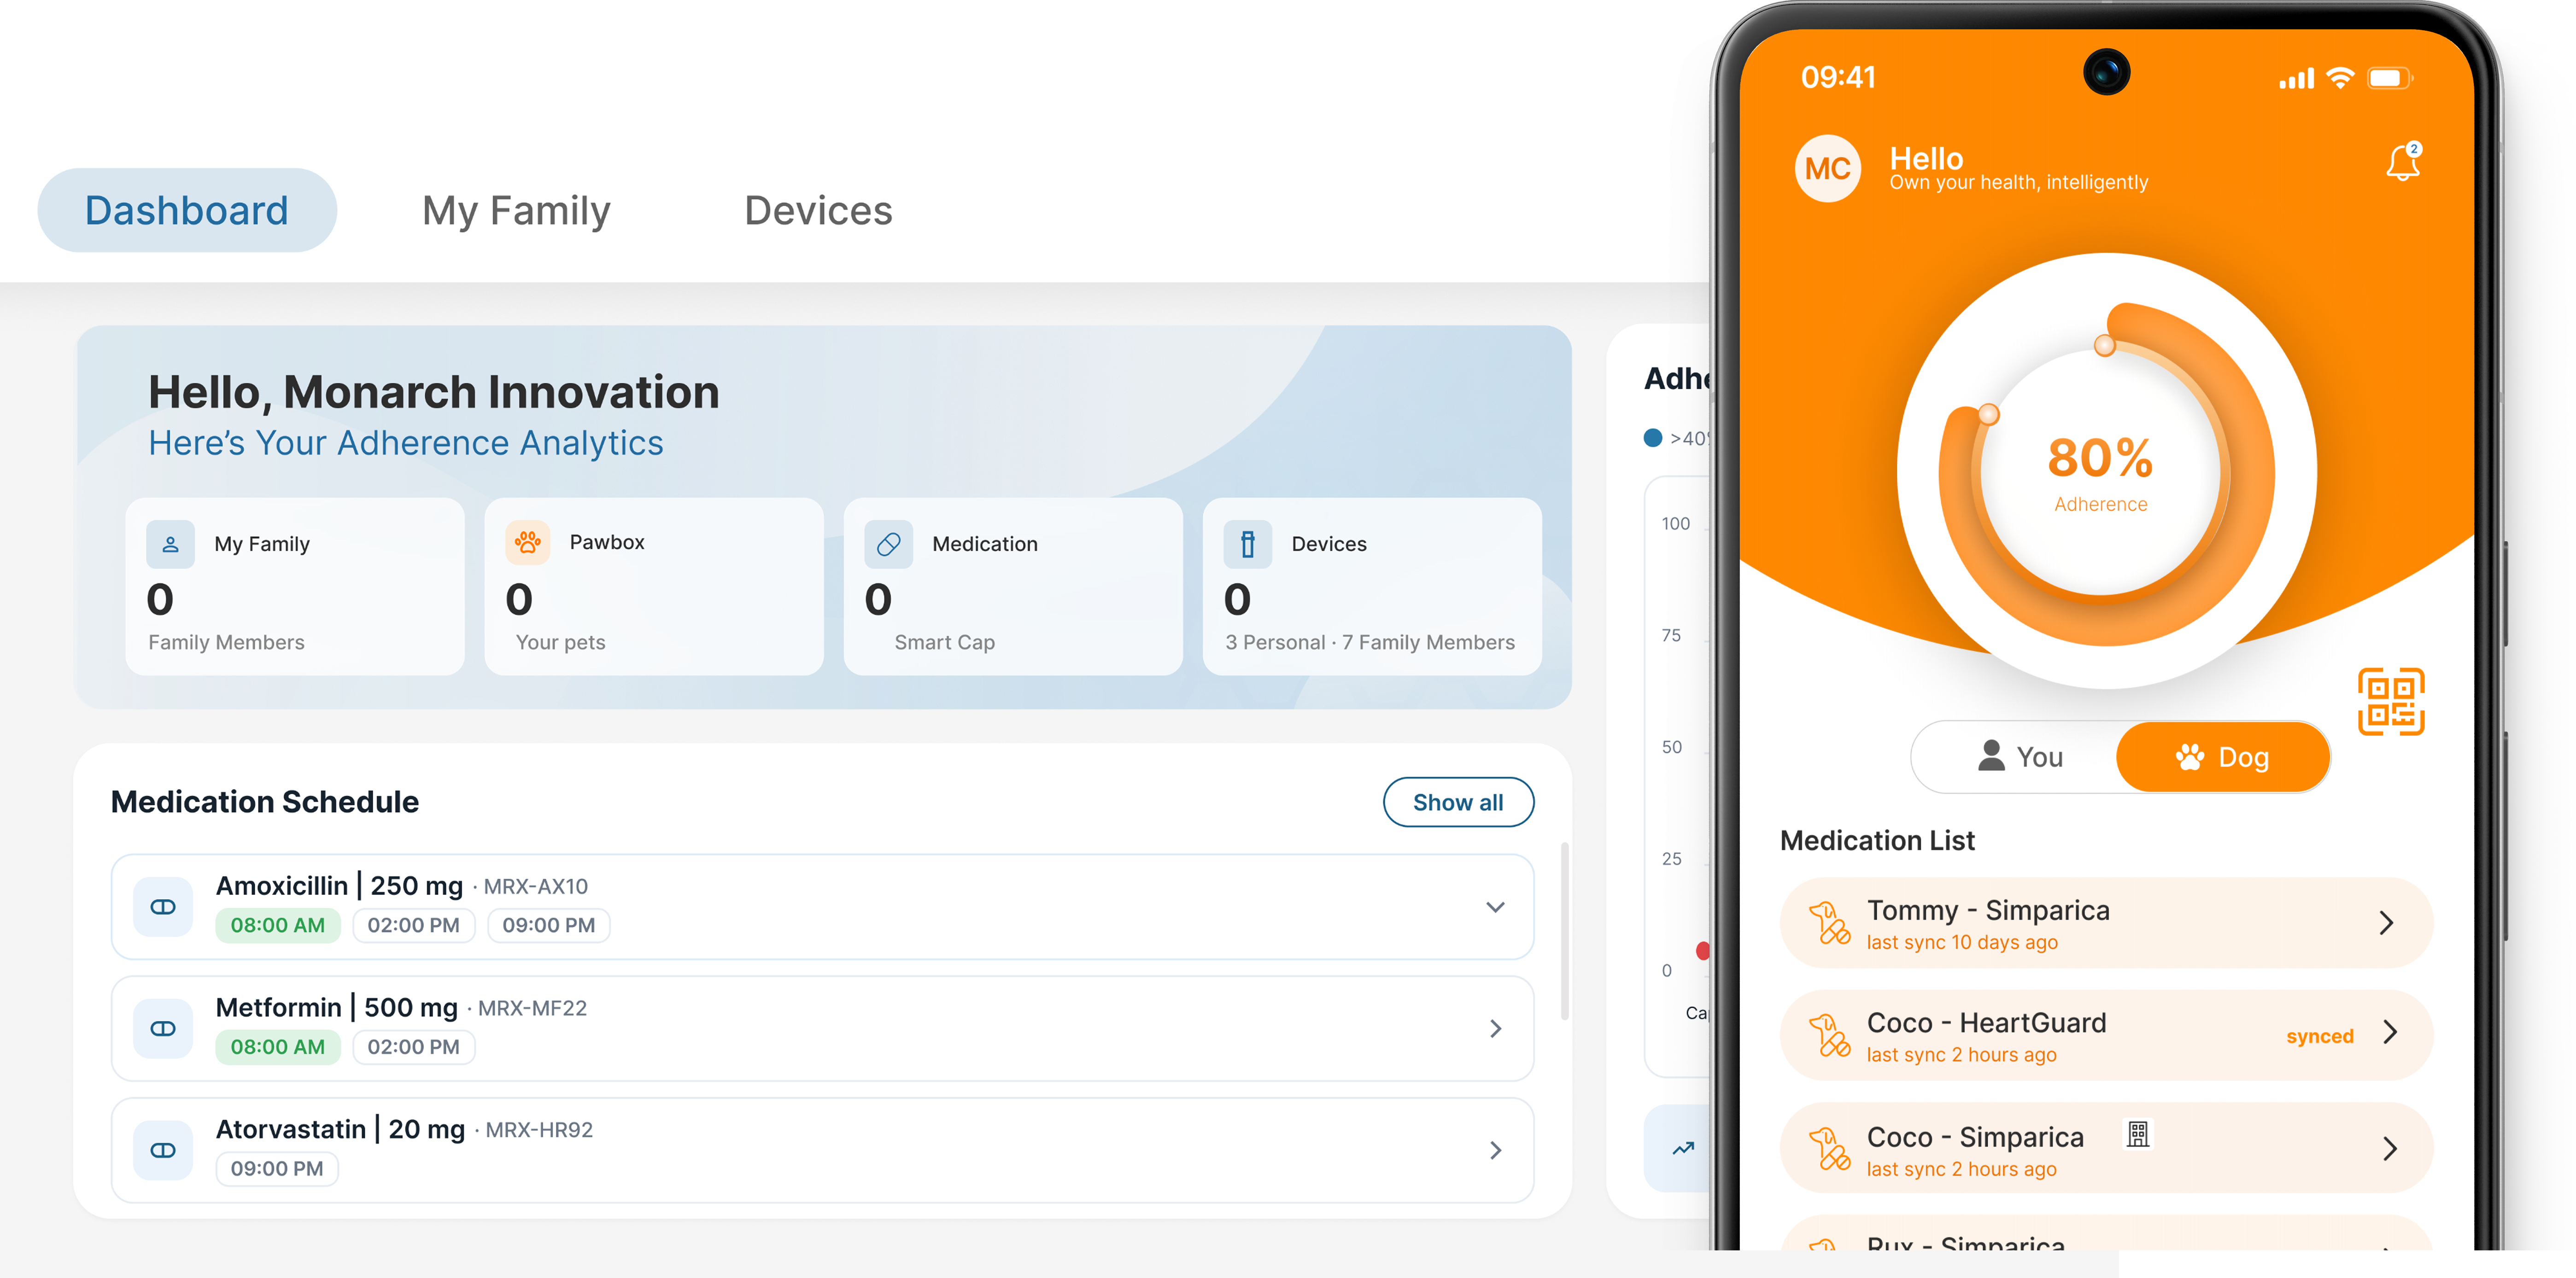The image size is (2576, 1278).
Task: Click 'MRX-HR92' code text
Action: [539, 1130]
